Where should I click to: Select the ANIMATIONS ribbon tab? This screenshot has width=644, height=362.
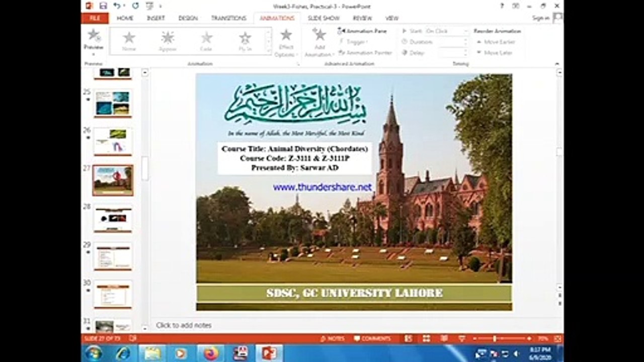(x=277, y=18)
